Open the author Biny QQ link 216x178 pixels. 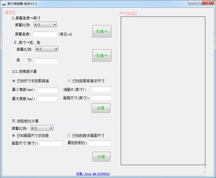click(x=93, y=174)
